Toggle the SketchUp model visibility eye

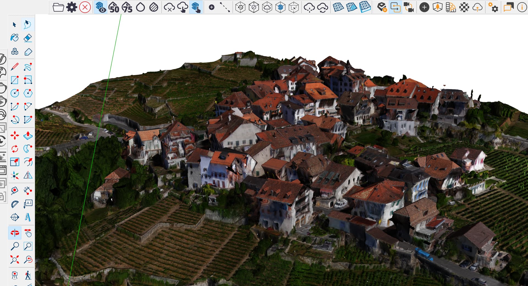click(101, 7)
